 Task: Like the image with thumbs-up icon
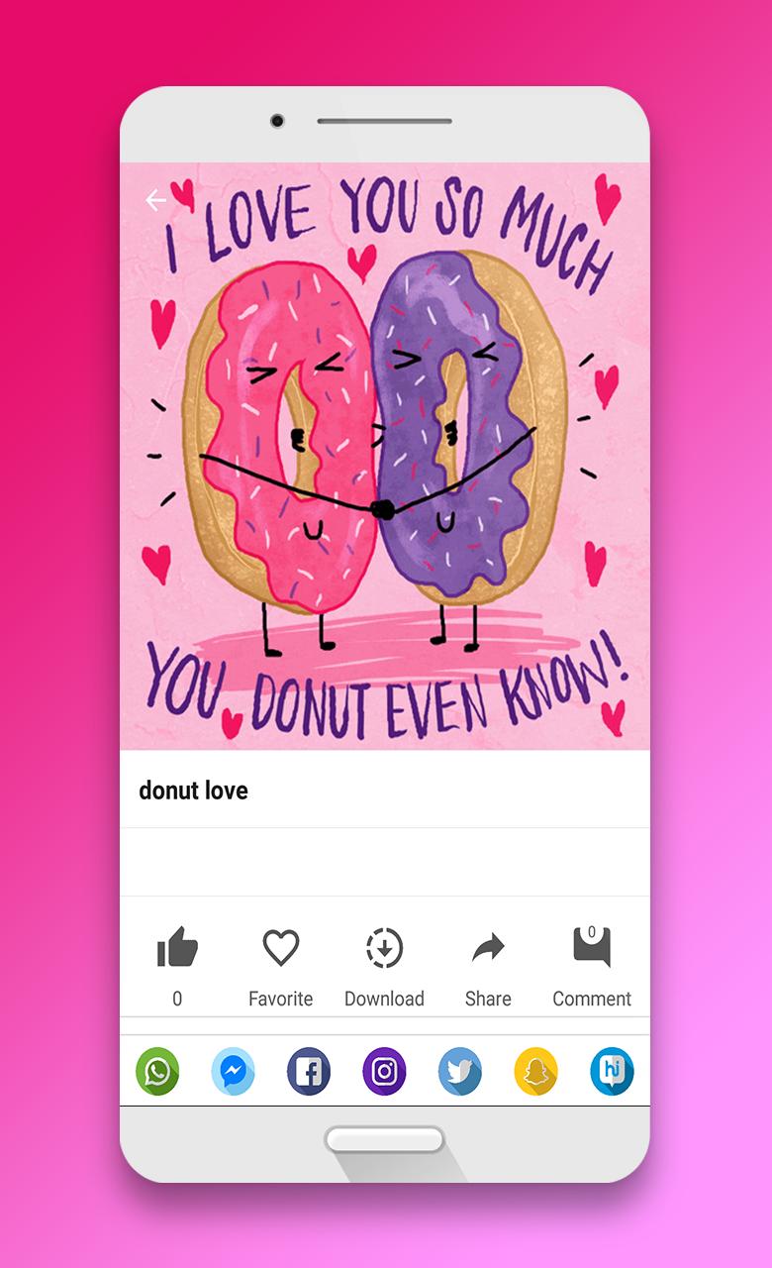(x=178, y=948)
